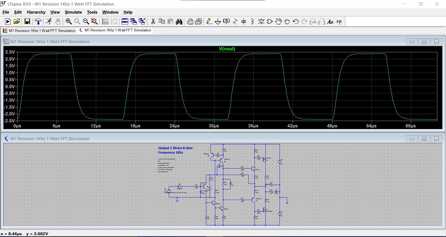This screenshot has height=237, width=446.
Task: Open the Window menu
Action: pos(110,12)
